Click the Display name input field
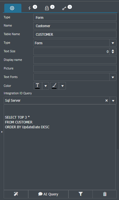Screen dimensions: 119x200 click(75, 60)
